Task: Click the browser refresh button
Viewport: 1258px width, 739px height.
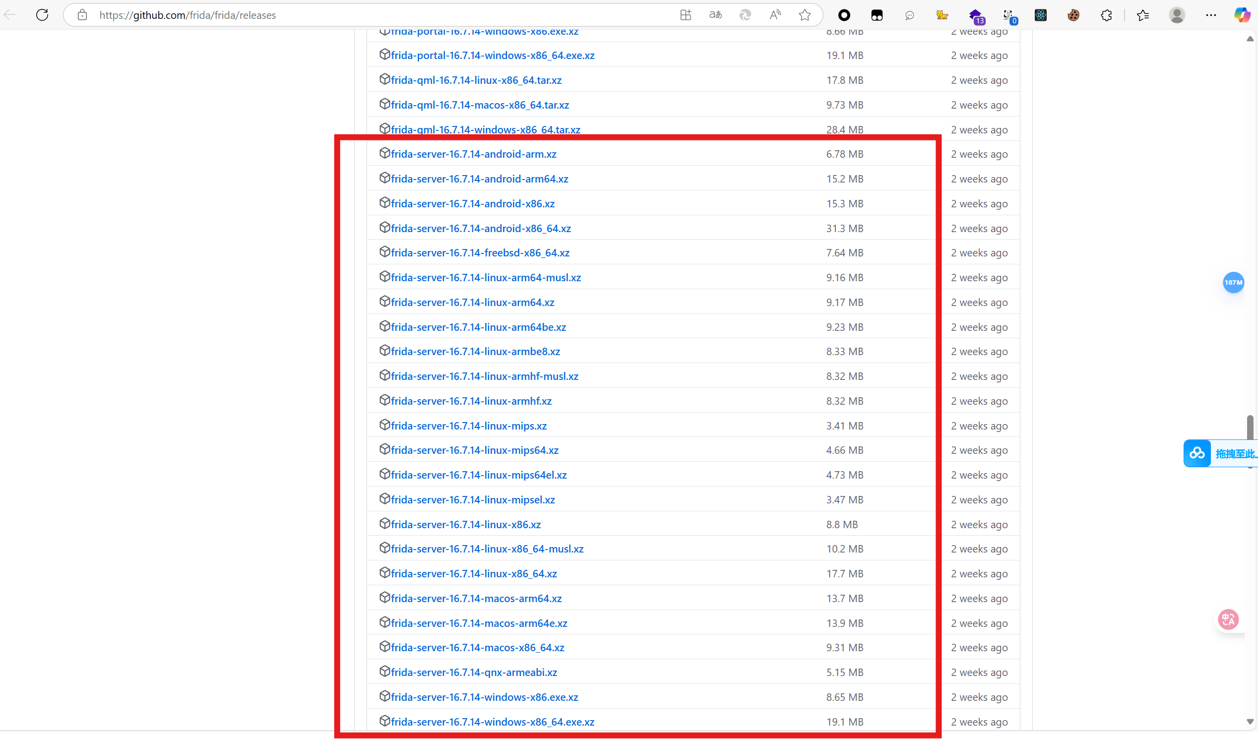Action: [x=43, y=15]
